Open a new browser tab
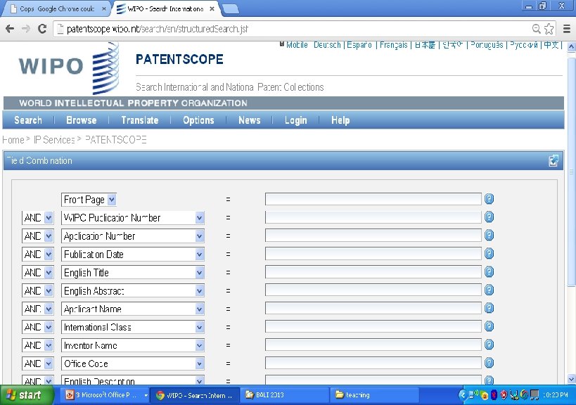Viewport: 576px width, 405px height. (231, 9)
